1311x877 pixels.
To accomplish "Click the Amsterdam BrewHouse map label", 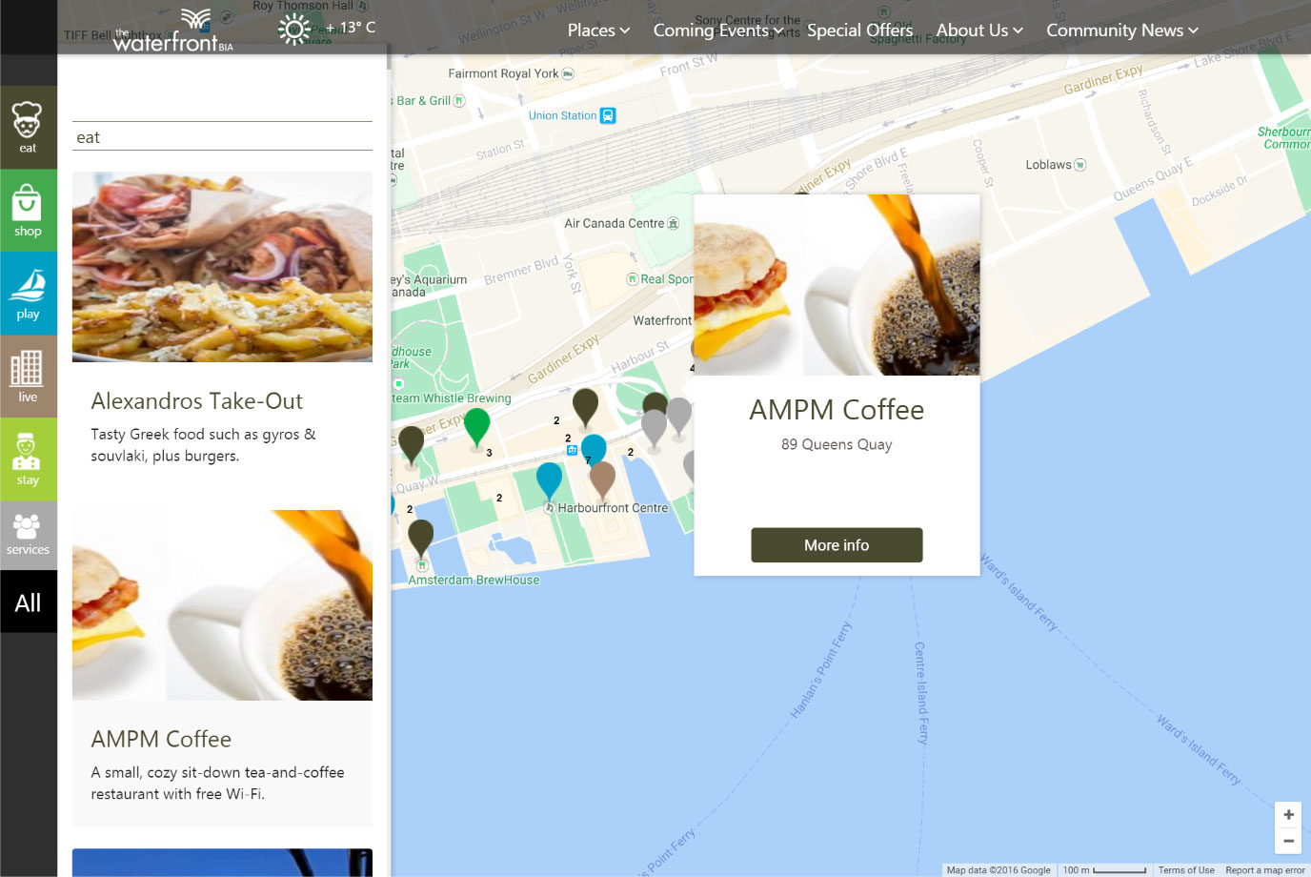I will click(x=474, y=580).
